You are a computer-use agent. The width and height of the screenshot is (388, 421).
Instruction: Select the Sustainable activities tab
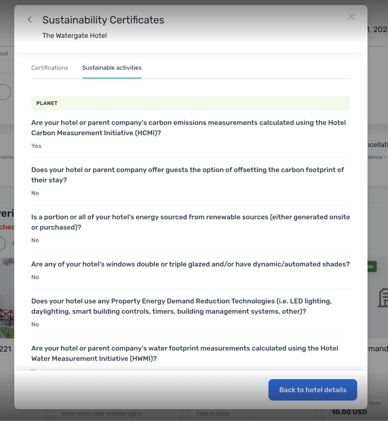point(111,68)
